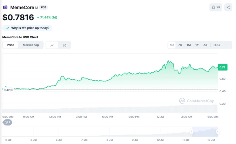Grab the left range slider handle
The height and width of the screenshot is (144, 236).
point(192,131)
